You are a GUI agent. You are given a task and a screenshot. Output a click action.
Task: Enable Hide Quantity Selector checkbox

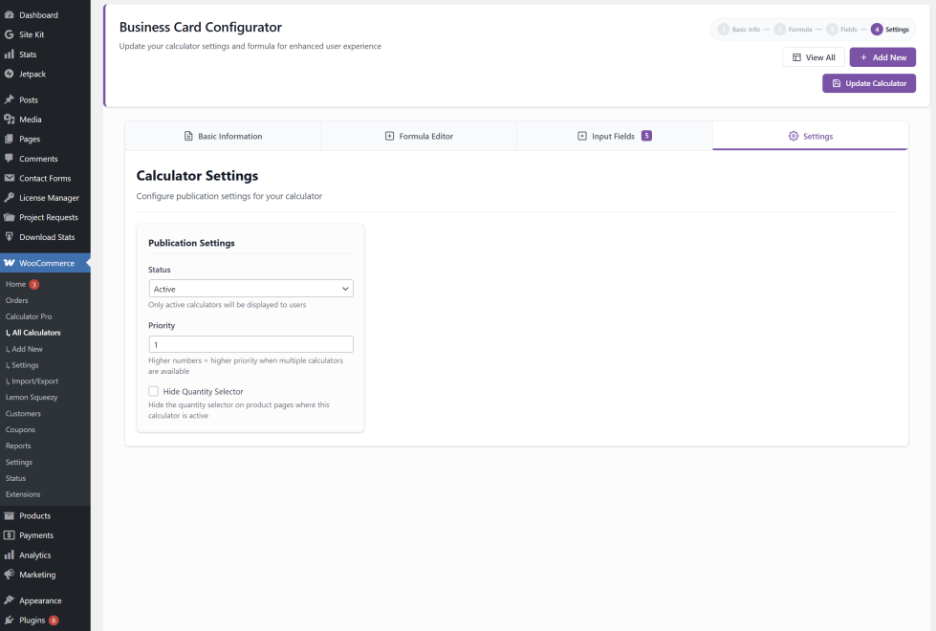click(153, 391)
